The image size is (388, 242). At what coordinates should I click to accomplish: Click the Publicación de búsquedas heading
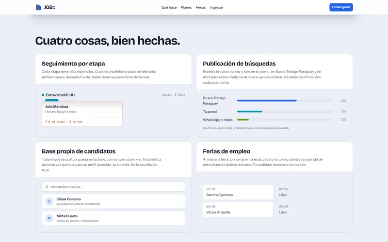(x=239, y=64)
